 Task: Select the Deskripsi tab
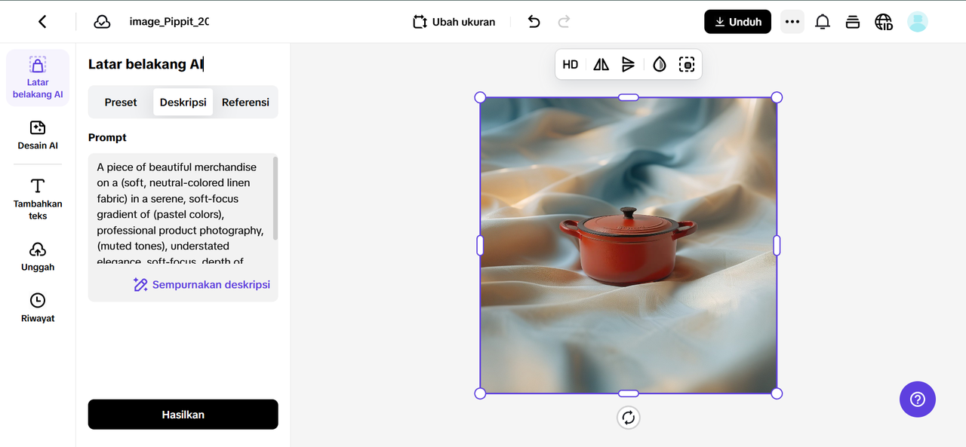pyautogui.click(x=183, y=103)
